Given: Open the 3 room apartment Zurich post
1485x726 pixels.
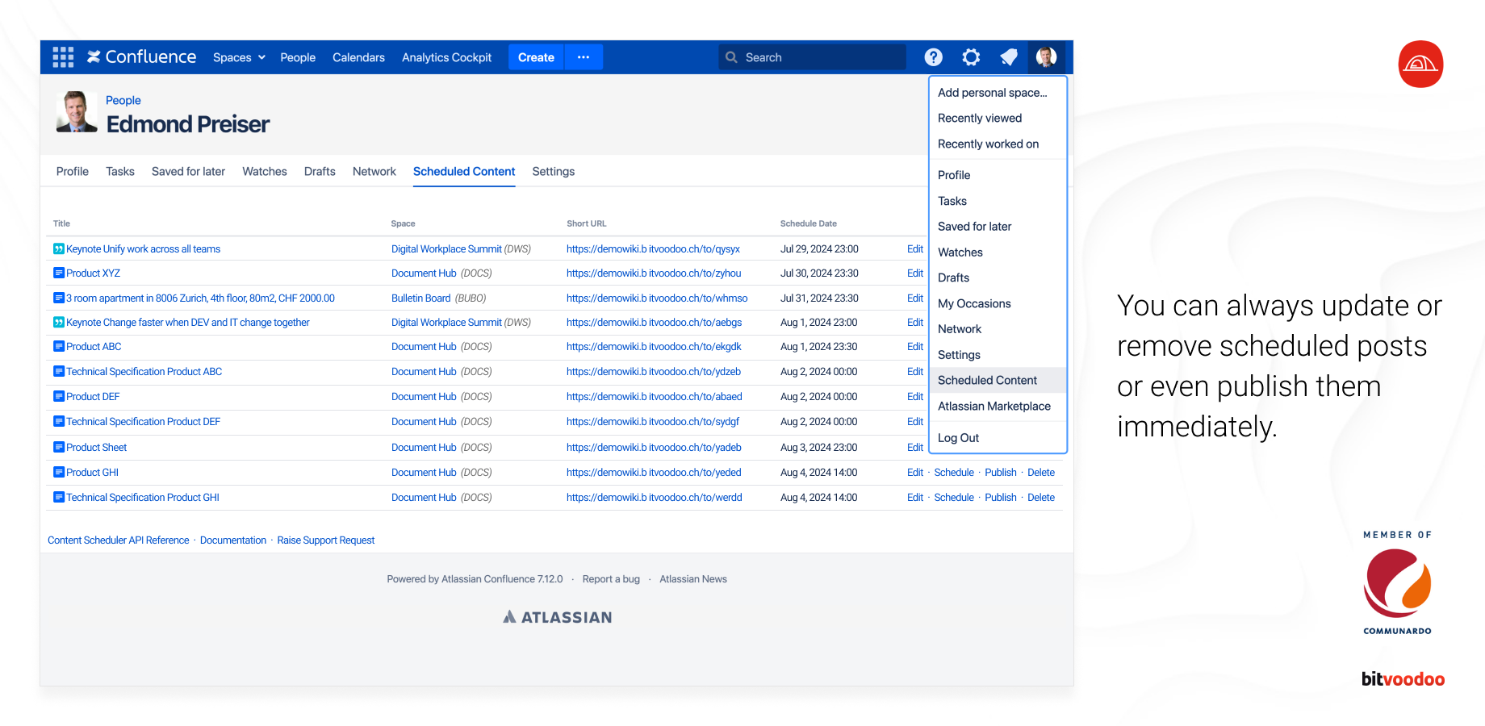Looking at the screenshot, I should click(x=200, y=298).
